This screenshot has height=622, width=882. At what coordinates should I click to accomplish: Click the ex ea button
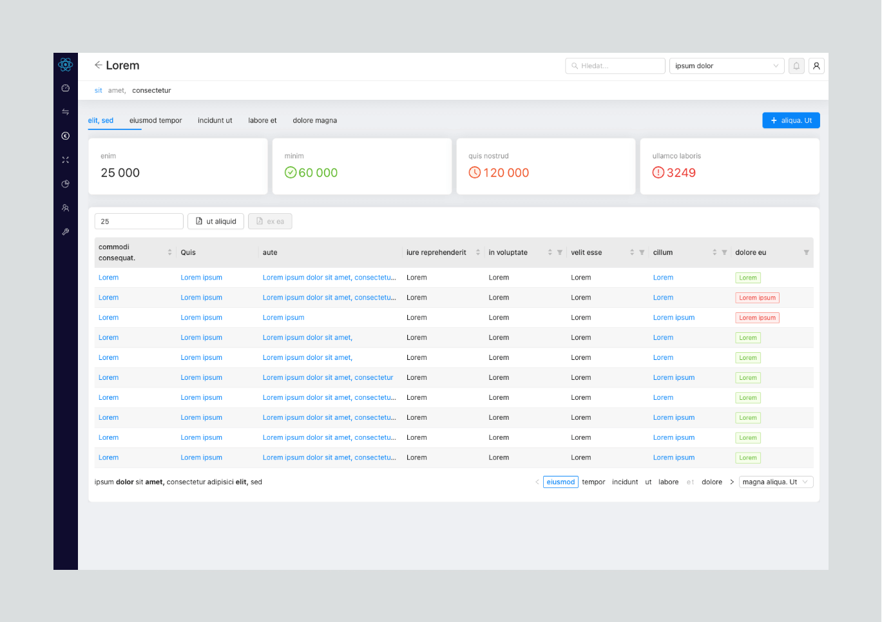(270, 221)
